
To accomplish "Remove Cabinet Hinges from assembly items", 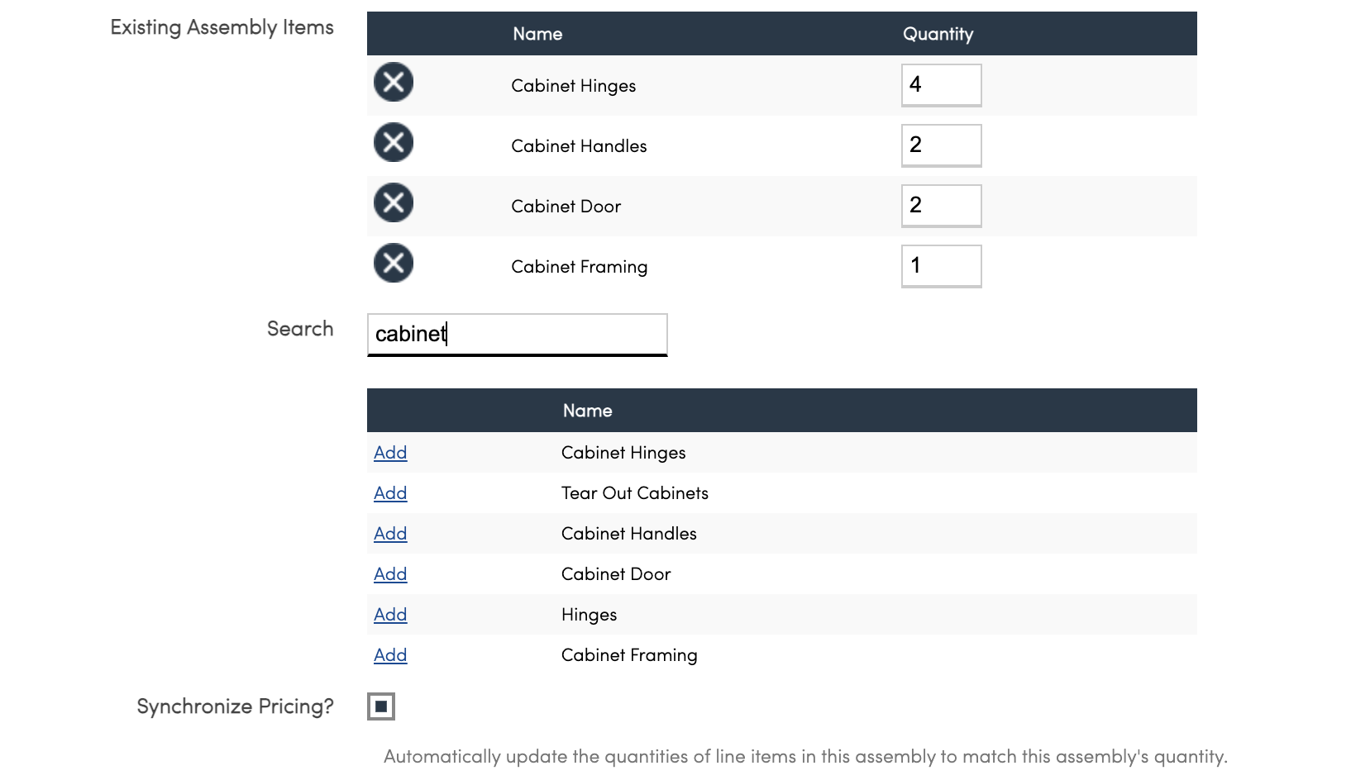I will (394, 83).
